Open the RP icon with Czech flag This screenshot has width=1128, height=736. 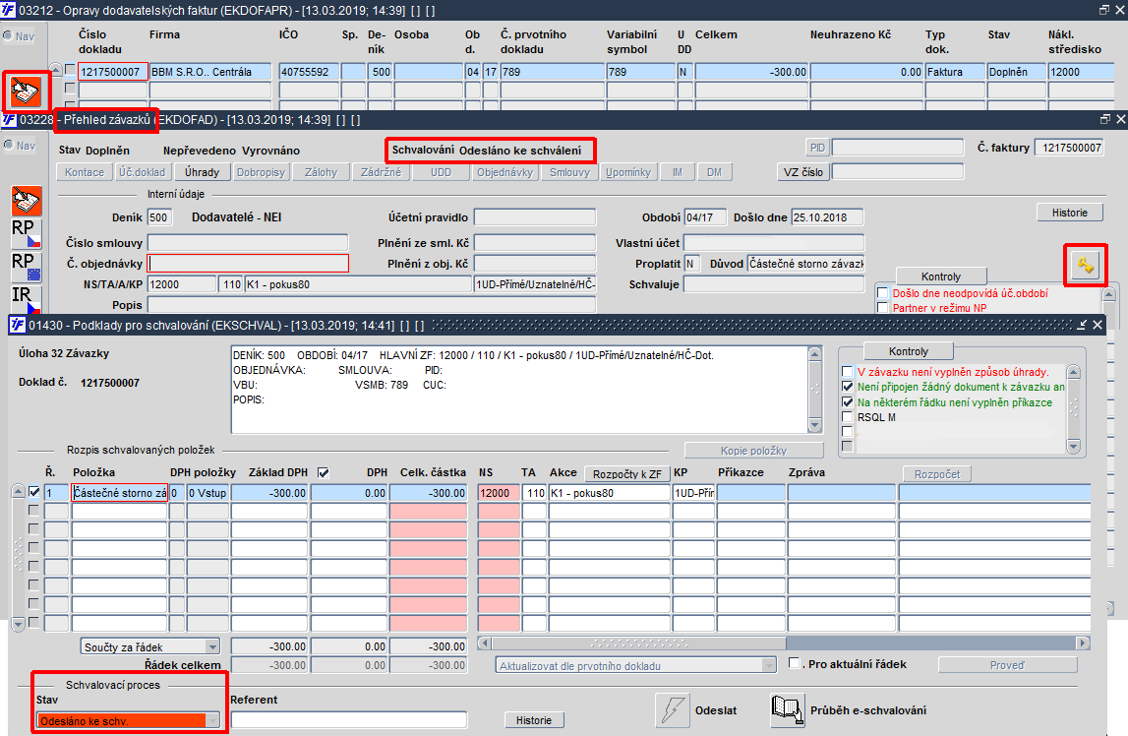[26, 234]
